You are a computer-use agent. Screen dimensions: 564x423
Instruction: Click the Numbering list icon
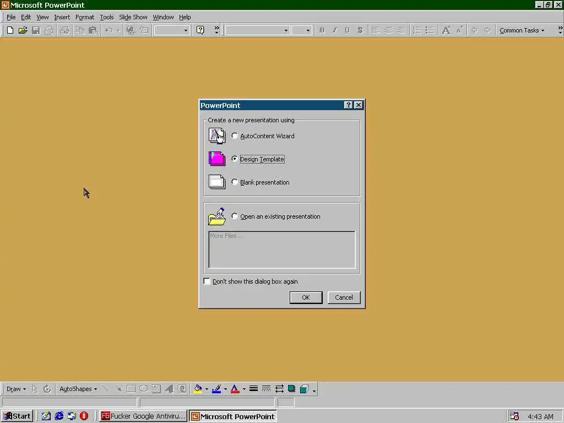click(417, 30)
